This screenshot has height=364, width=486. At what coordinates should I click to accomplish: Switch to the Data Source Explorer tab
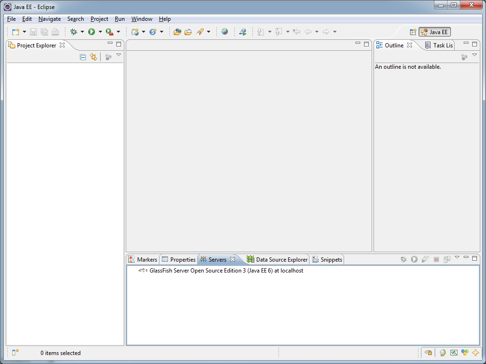pos(278,259)
